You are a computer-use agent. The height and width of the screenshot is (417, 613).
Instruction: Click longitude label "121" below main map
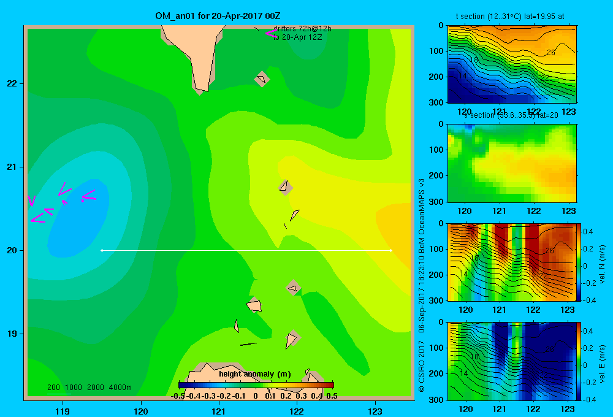pos(219,411)
